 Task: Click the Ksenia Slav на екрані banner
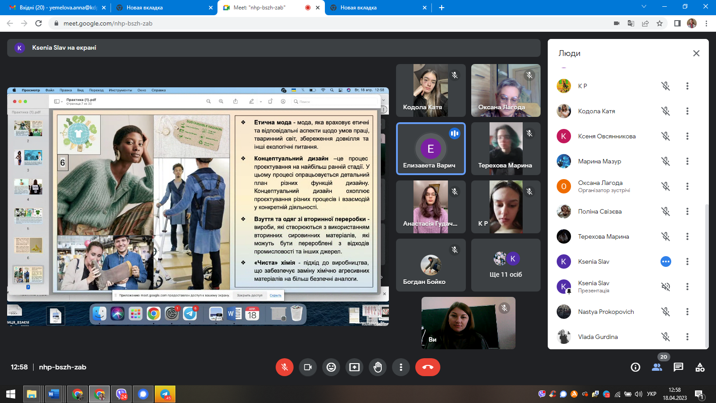click(x=274, y=48)
